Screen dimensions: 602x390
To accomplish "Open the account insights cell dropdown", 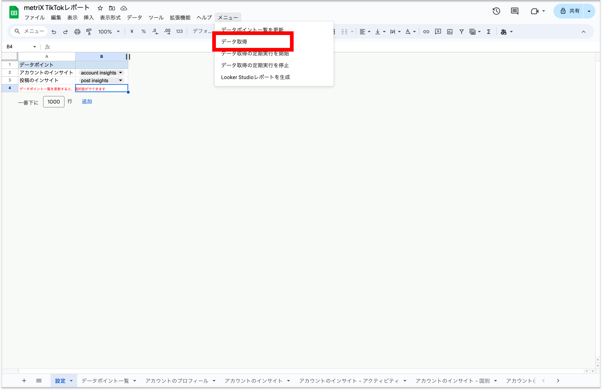I will click(x=120, y=73).
